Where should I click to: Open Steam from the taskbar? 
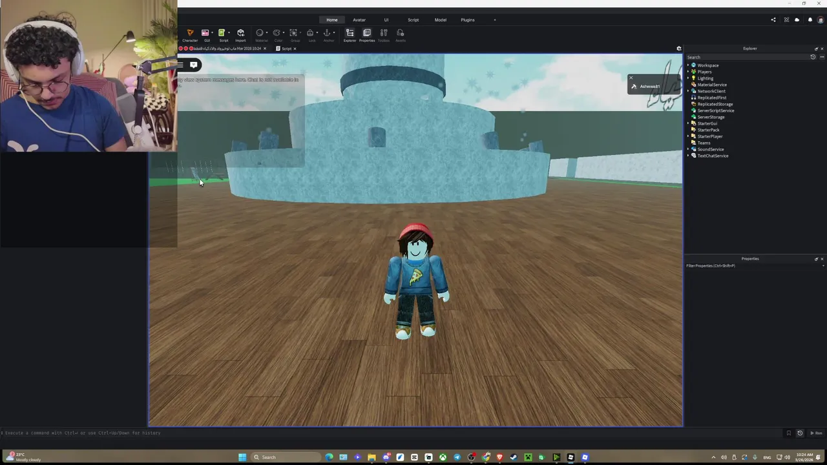tap(514, 457)
